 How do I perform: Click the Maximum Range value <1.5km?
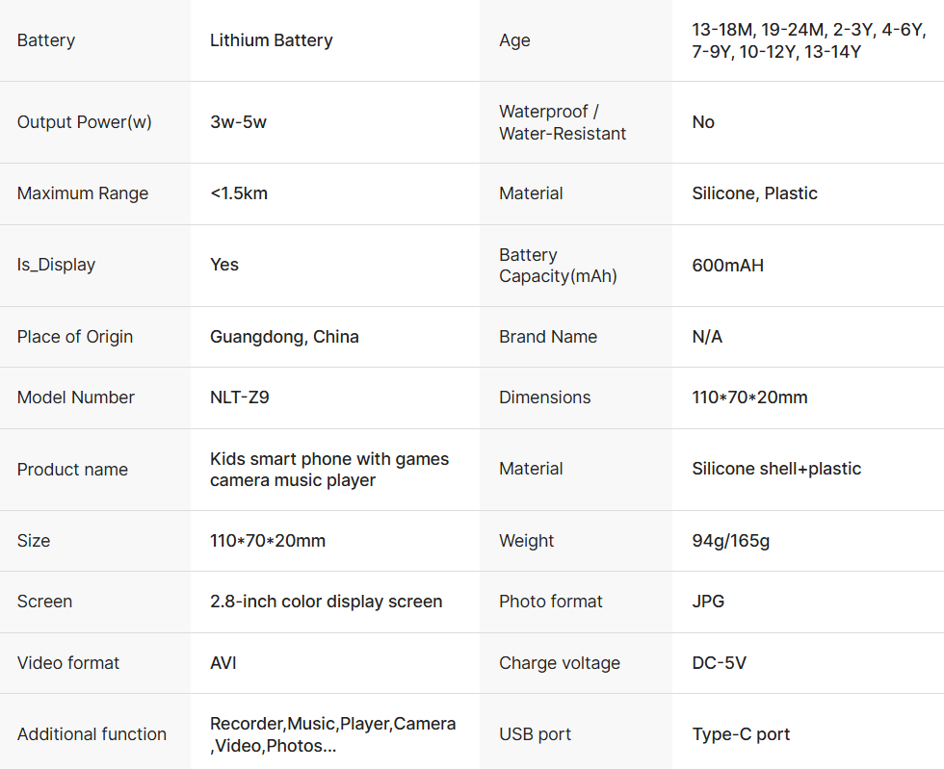pyautogui.click(x=239, y=193)
